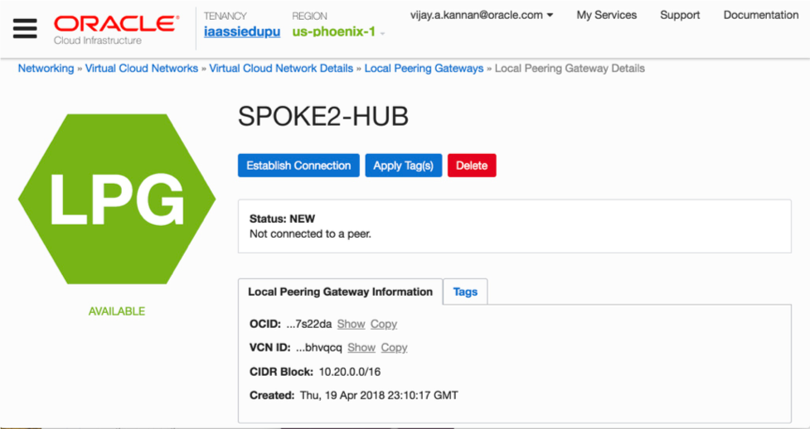This screenshot has height=429, width=810.
Task: Go to Virtual Cloud Networks breadcrumb
Action: tap(142, 69)
